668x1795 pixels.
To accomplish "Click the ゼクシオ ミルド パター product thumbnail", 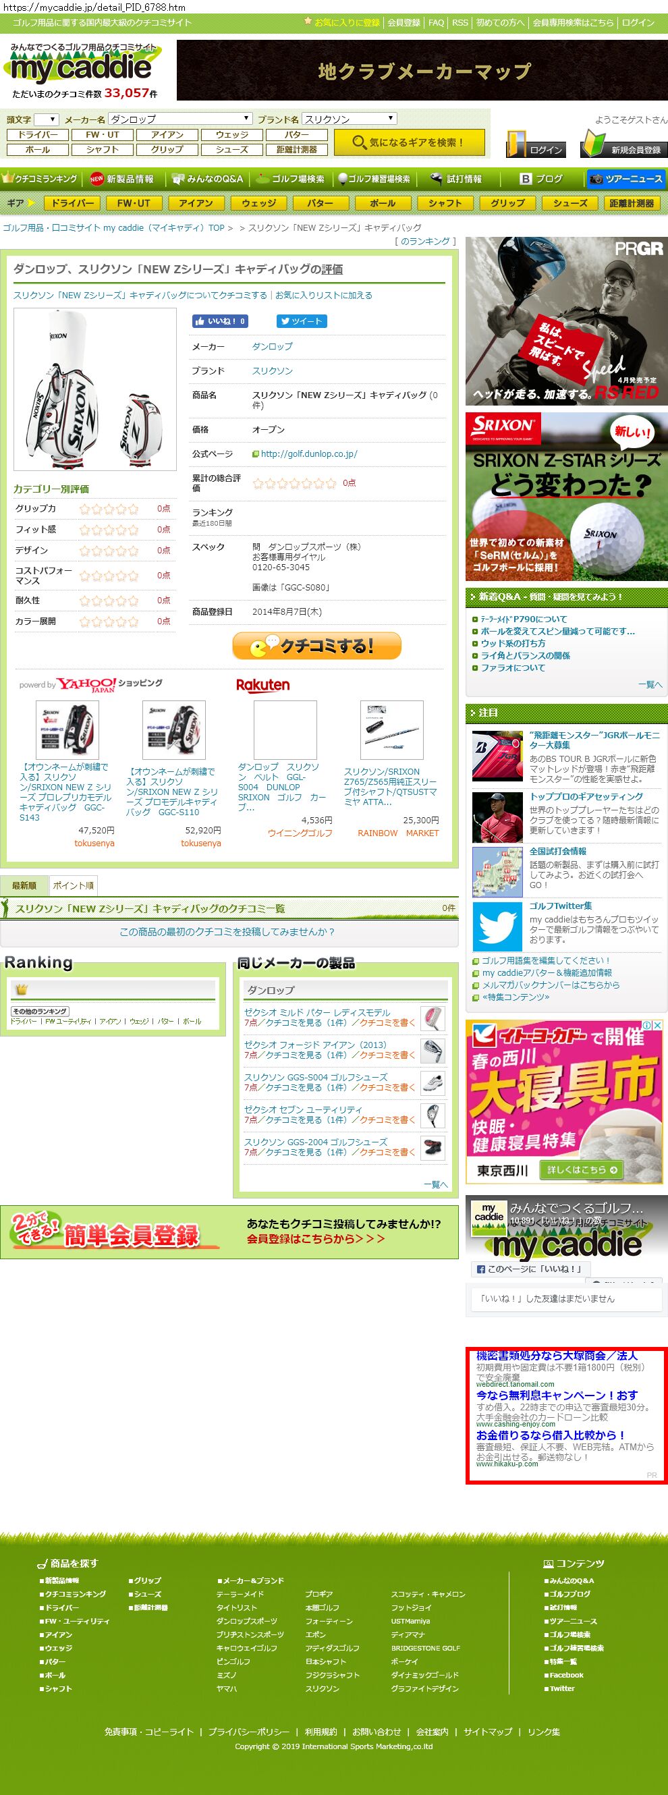I will coord(433,1018).
